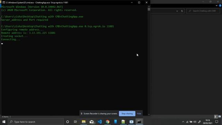
Task: Open File Explorer from the taskbar
Action: (84, 122)
